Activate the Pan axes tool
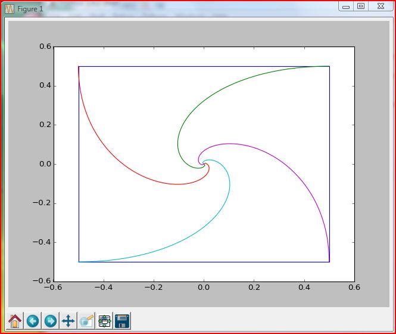The height and width of the screenshot is (334, 396). [x=68, y=321]
